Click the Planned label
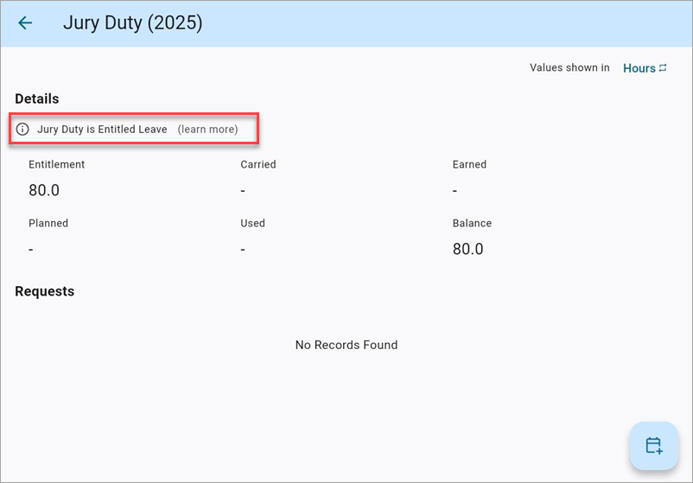Viewport: 693px width, 483px height. click(x=48, y=223)
